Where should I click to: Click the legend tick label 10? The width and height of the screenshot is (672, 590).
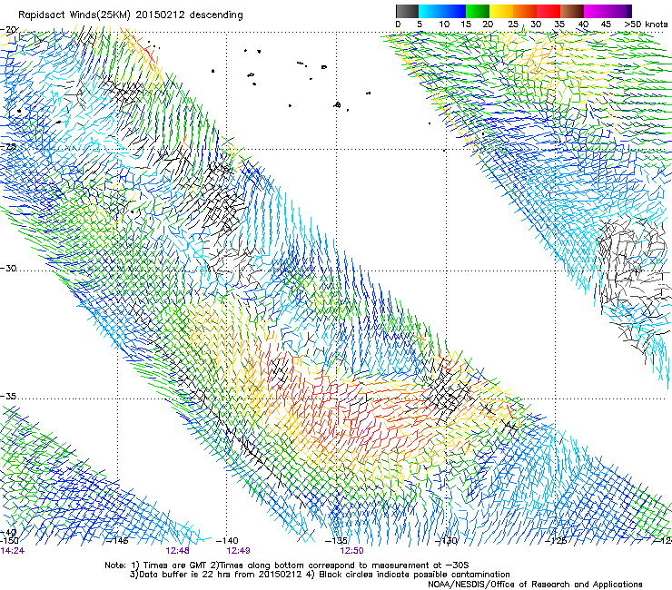[444, 25]
